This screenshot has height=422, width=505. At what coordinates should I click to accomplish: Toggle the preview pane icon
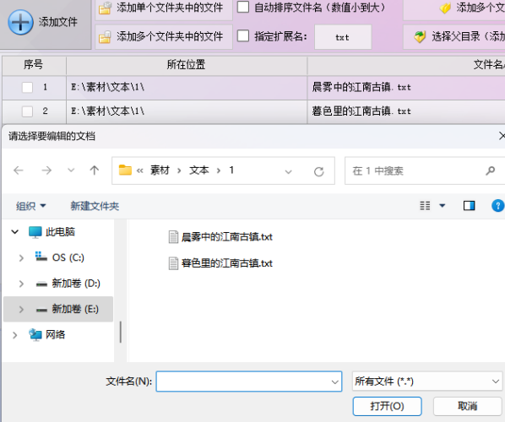point(469,205)
